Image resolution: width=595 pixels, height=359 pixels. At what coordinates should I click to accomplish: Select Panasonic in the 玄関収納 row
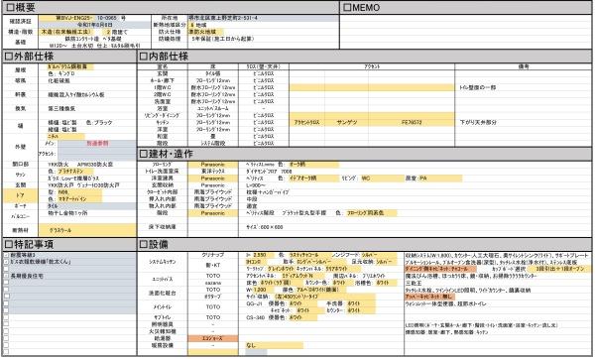tap(213, 185)
